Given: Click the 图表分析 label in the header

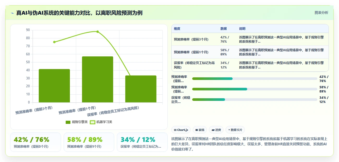Looking at the screenshot, I should (x=321, y=13).
